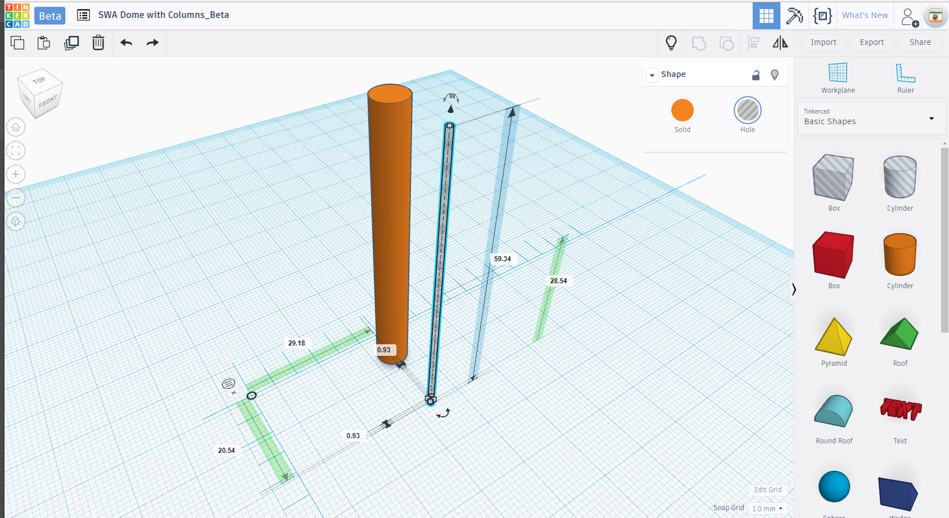Viewport: 949px width, 518px height.
Task: Open the designs list icon
Action: pos(83,15)
